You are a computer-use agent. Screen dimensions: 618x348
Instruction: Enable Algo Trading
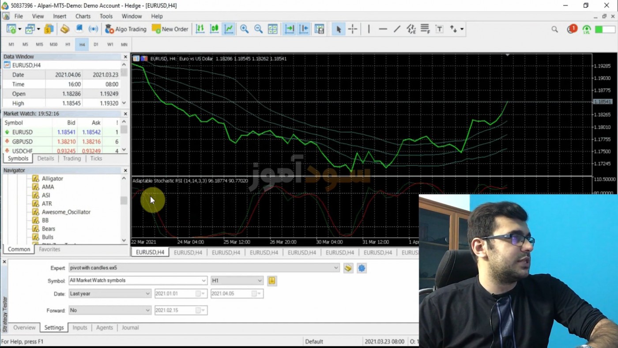click(126, 29)
